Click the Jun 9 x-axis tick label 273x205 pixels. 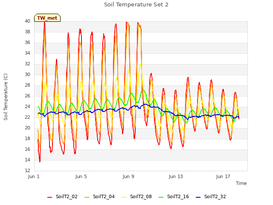pyautogui.click(x=128, y=176)
